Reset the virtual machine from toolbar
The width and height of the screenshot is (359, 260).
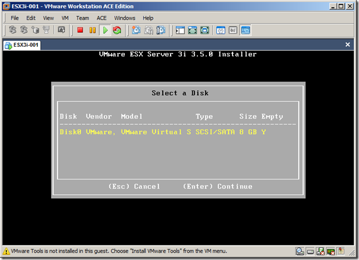click(x=117, y=30)
